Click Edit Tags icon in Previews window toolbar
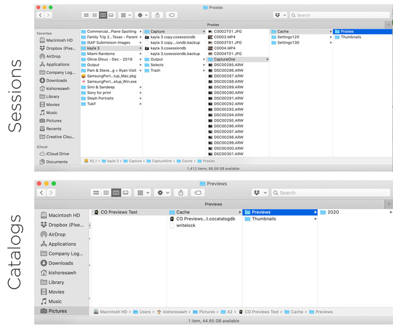 197,193
